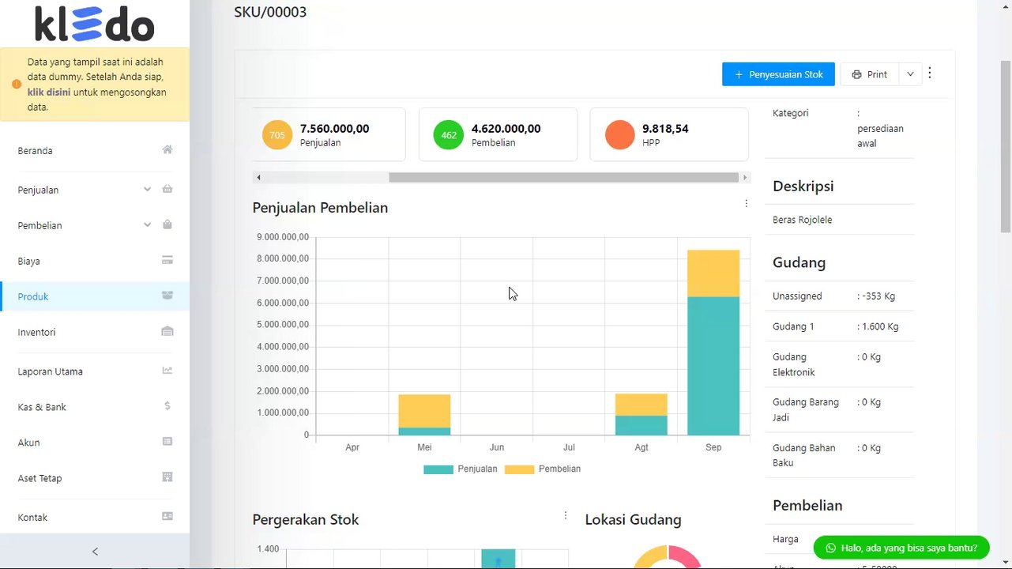This screenshot has height=569, width=1012.
Task: Collapse the sidebar with the bottom arrow
Action: pyautogui.click(x=95, y=552)
